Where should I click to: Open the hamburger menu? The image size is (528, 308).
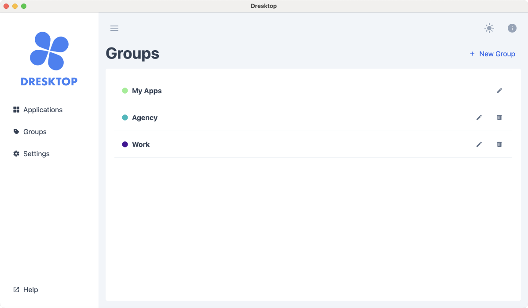click(114, 28)
